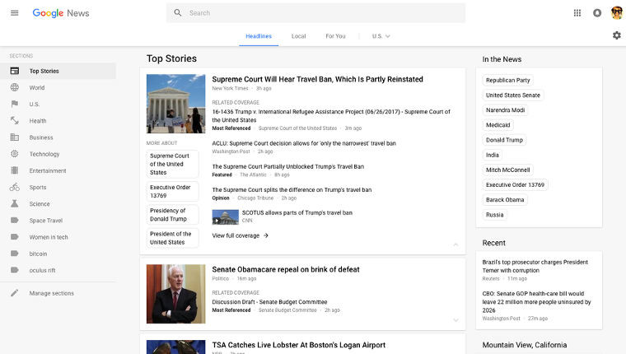Click the oculus rift label icon
The image size is (626, 354).
coord(14,270)
